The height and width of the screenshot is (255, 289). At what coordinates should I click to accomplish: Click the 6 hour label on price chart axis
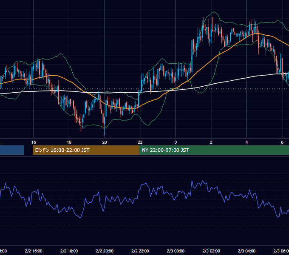click(282, 142)
